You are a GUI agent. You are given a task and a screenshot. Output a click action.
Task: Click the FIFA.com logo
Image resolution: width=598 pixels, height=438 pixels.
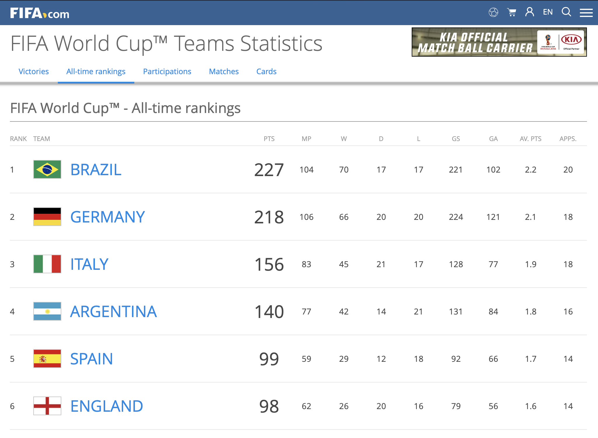point(40,13)
